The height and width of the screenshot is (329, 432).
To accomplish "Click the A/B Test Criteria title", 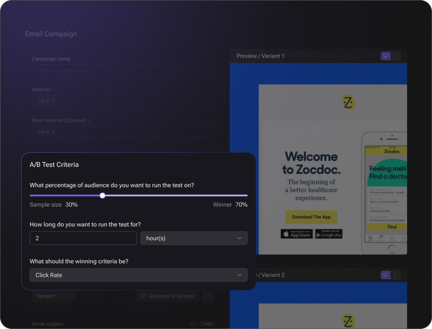I will point(54,164).
